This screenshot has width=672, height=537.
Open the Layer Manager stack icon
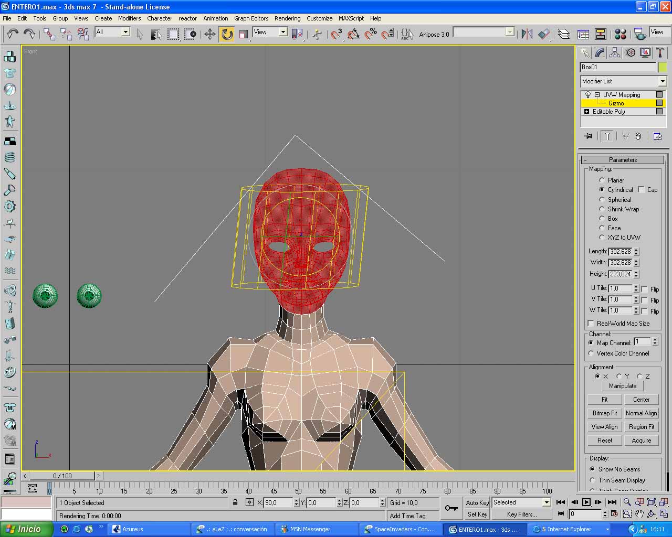[564, 34]
